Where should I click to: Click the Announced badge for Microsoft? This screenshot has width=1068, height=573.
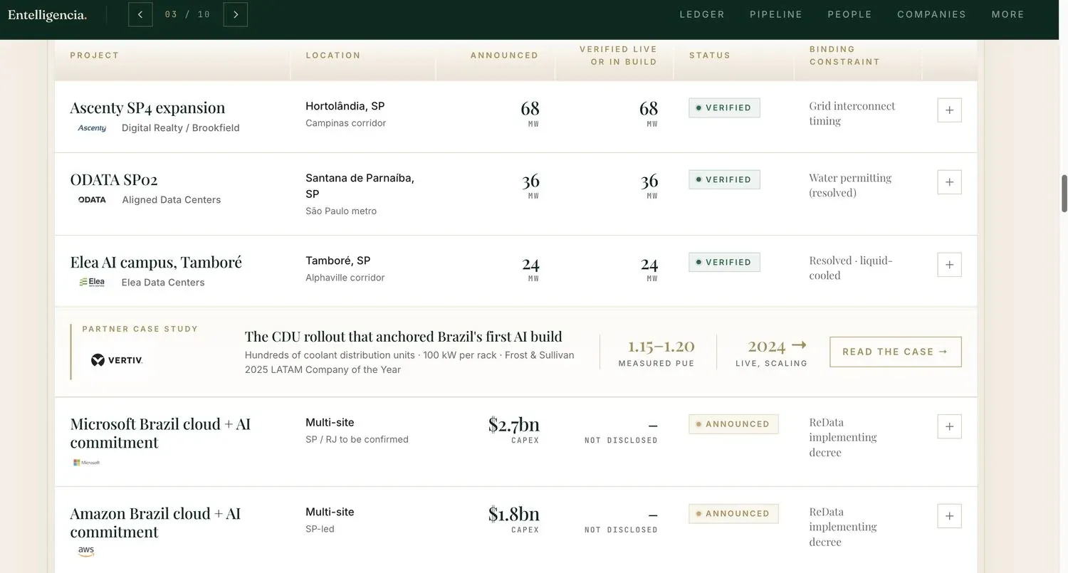pos(733,424)
